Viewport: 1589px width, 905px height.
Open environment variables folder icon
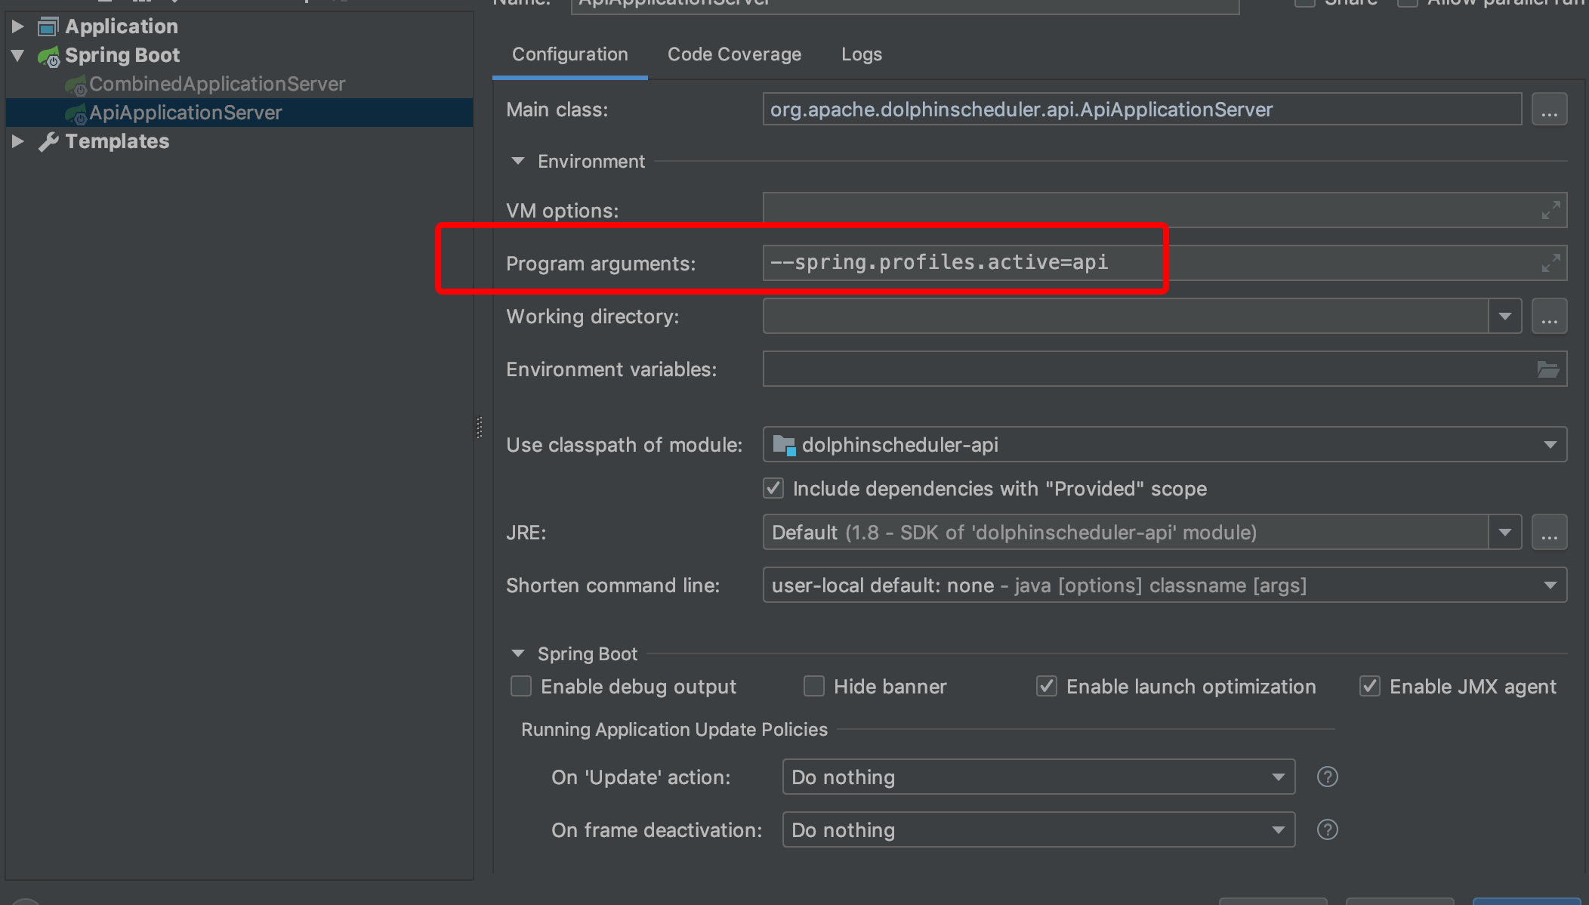(1547, 369)
